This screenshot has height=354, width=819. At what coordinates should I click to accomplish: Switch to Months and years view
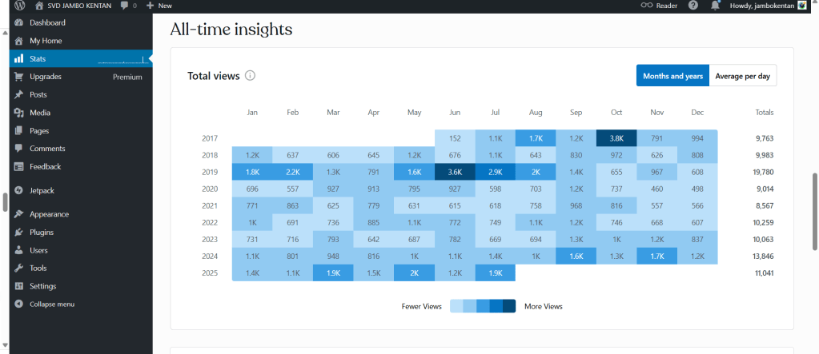[x=672, y=76]
